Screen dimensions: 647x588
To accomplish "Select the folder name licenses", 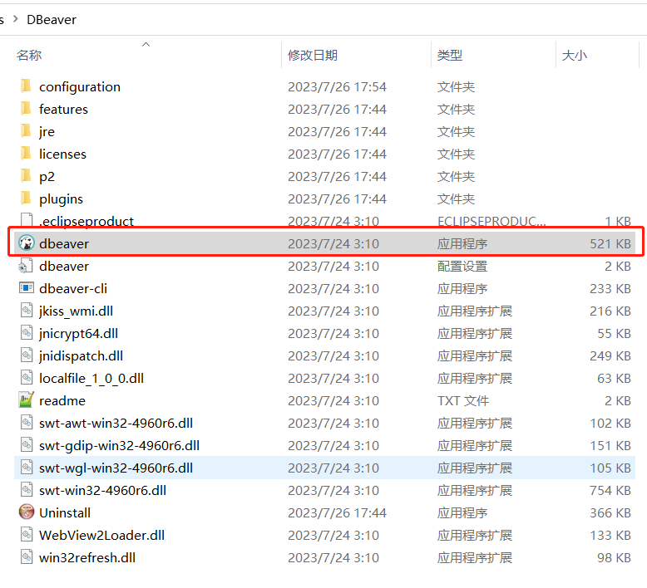I will coord(62,154).
